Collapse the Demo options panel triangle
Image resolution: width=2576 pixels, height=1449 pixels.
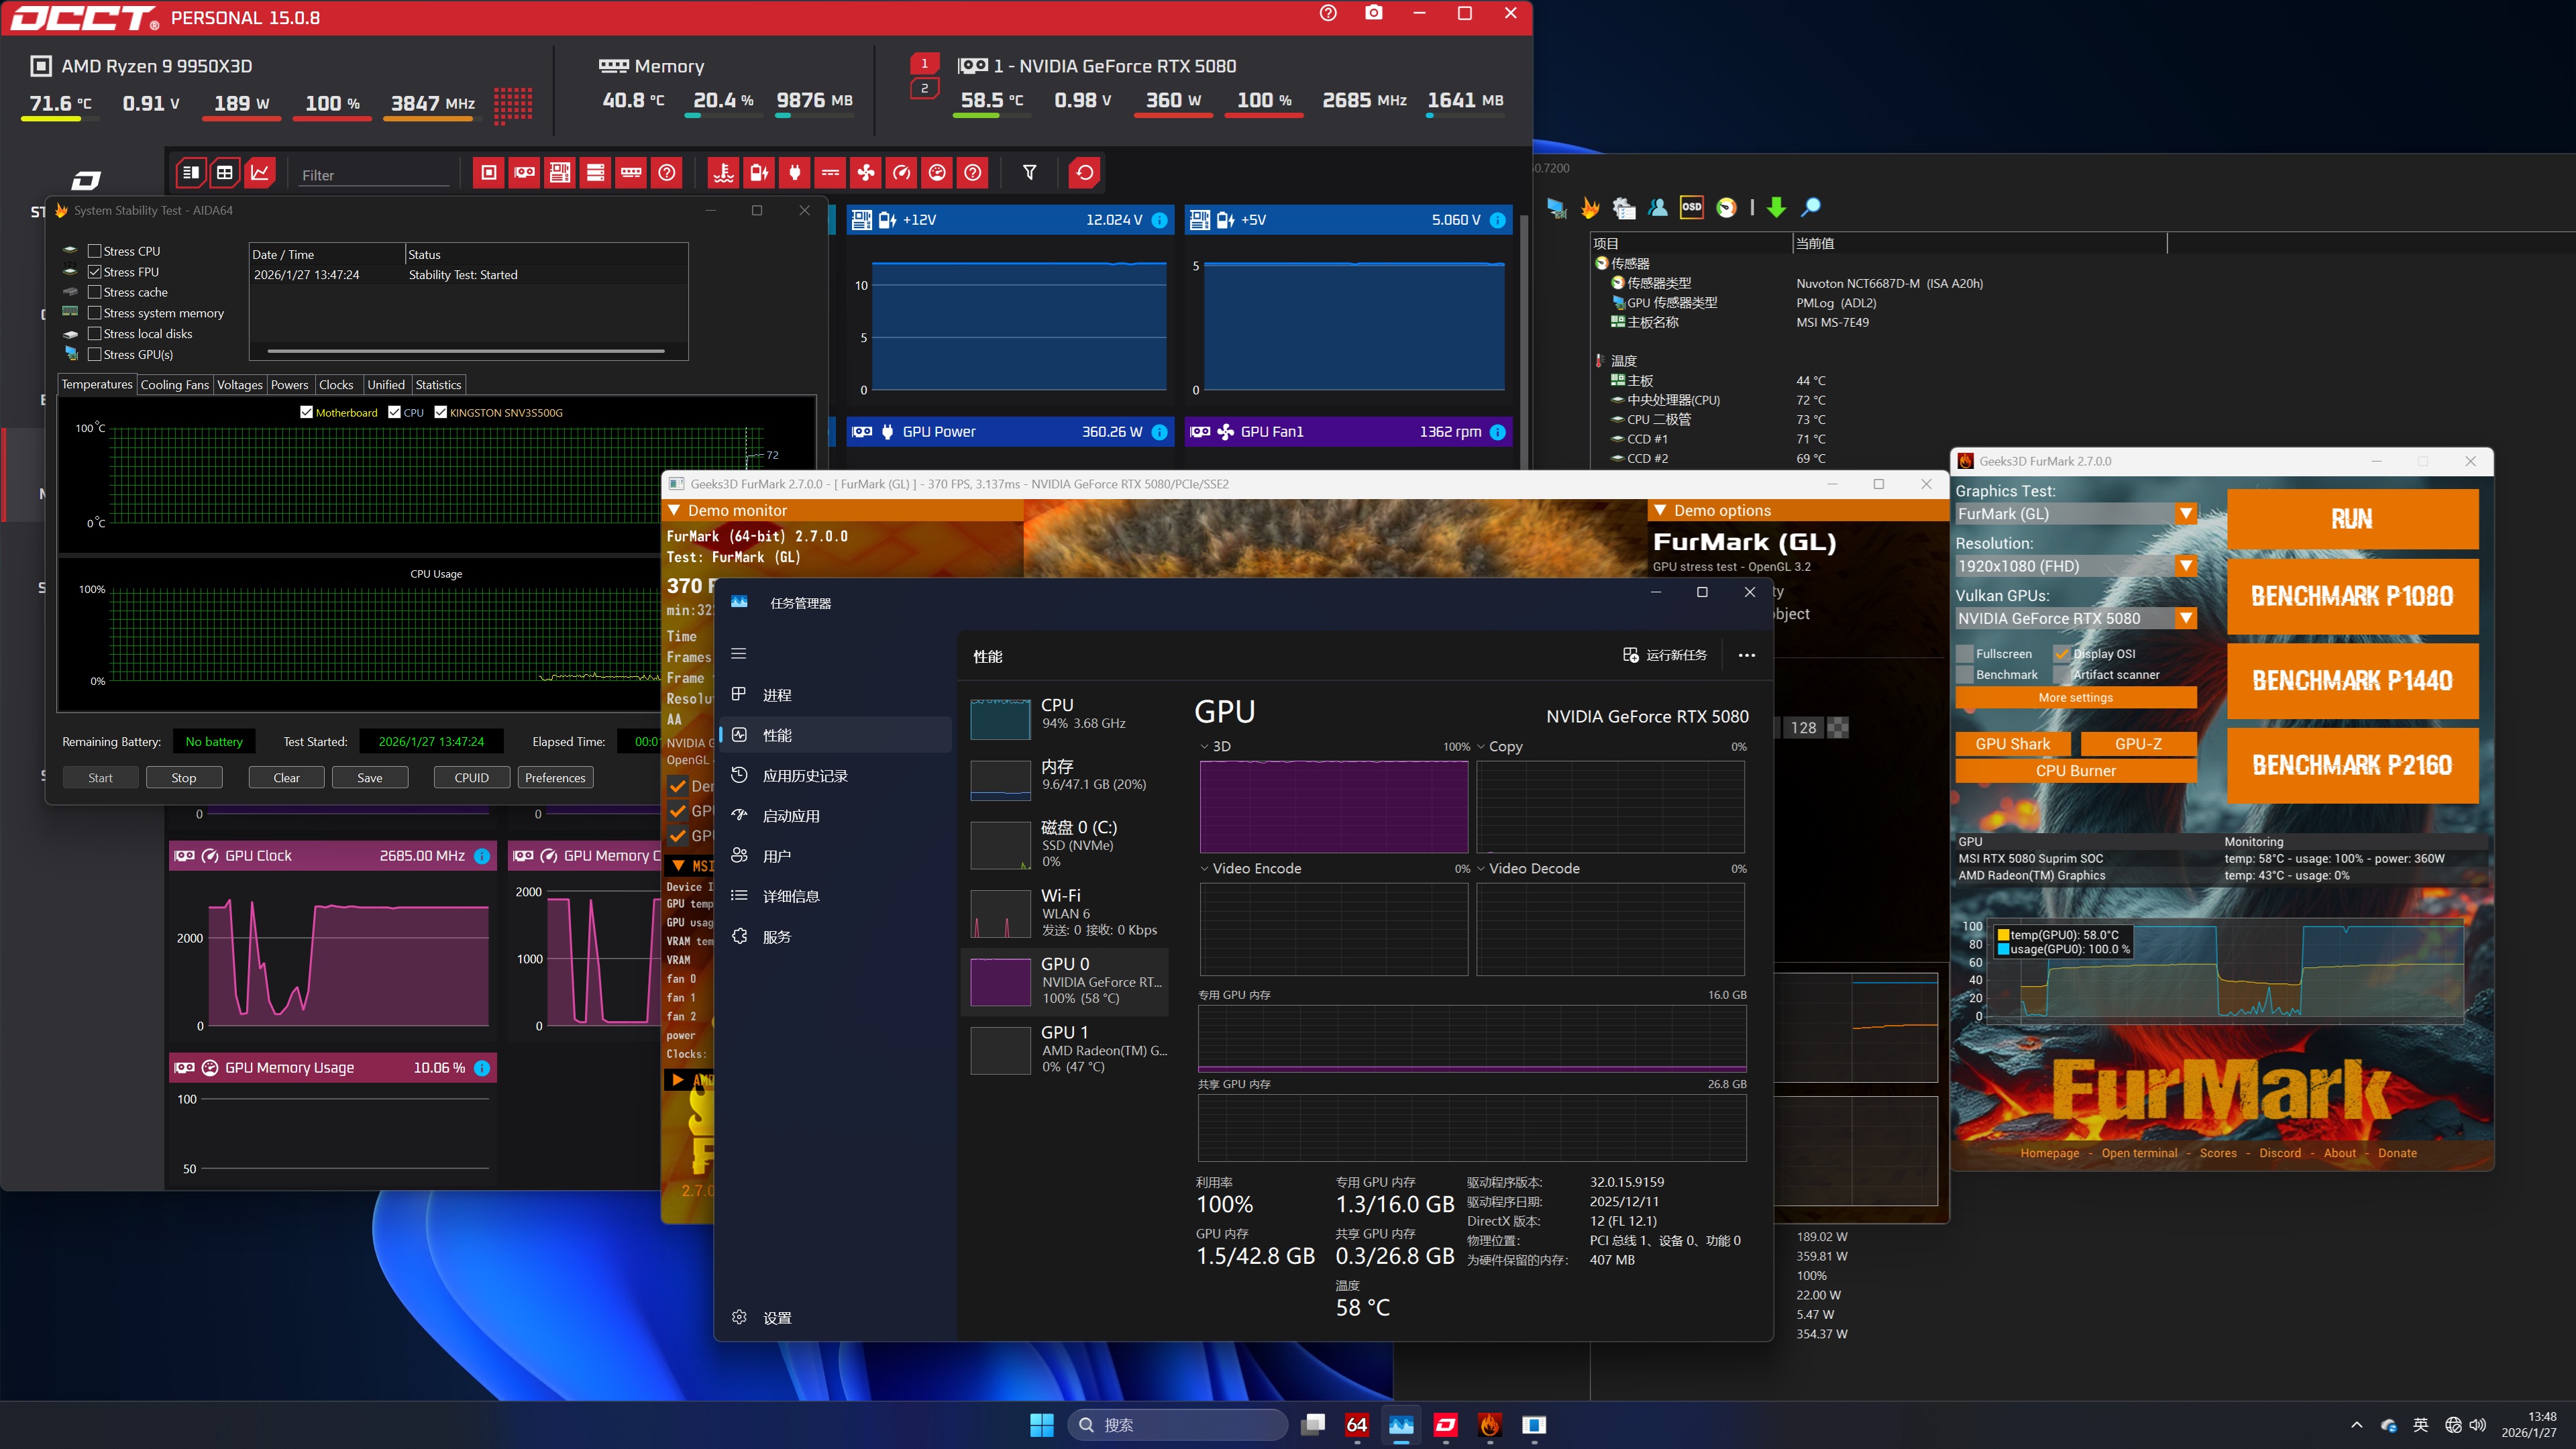coord(1661,510)
